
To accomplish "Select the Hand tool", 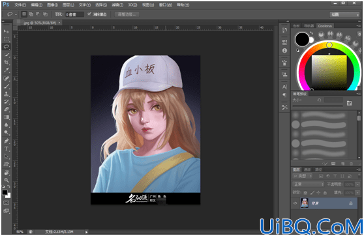I will pyautogui.click(x=7, y=172).
